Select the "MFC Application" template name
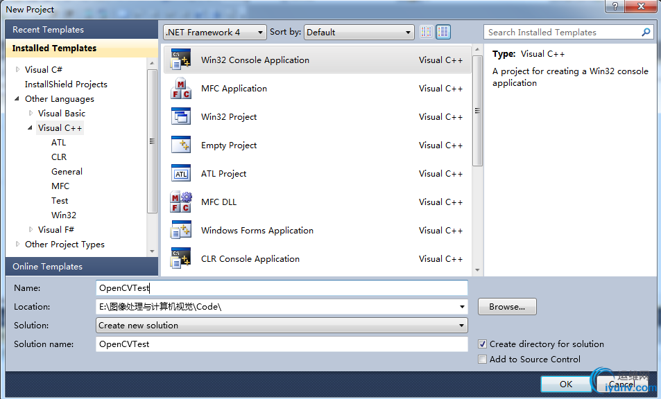 234,89
